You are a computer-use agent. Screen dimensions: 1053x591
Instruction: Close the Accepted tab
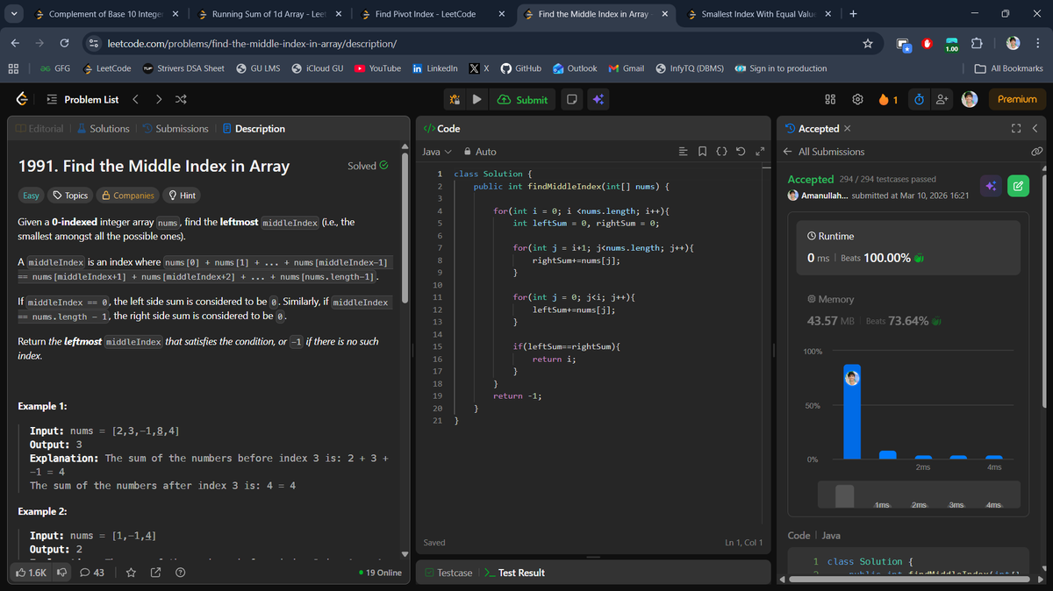pos(847,129)
